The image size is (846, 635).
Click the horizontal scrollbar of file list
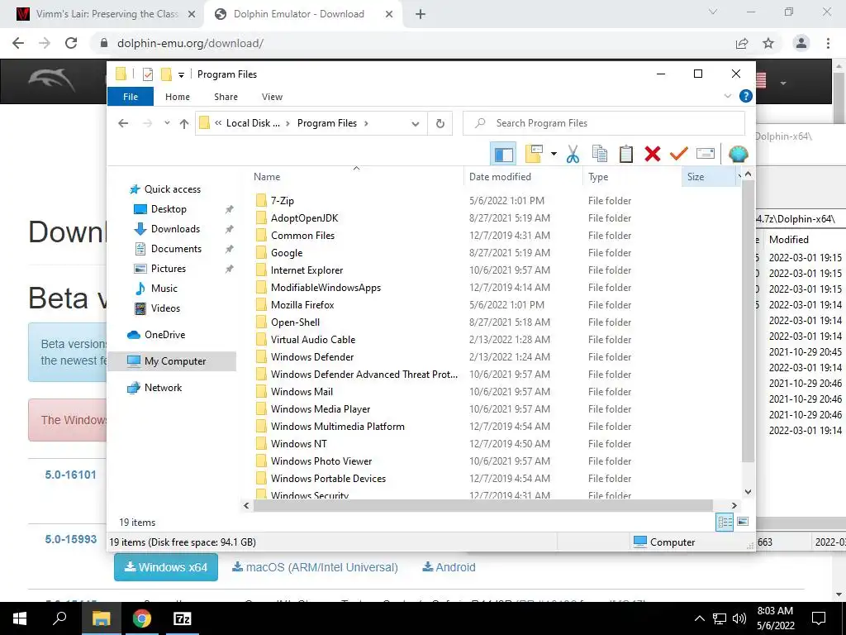click(482, 505)
